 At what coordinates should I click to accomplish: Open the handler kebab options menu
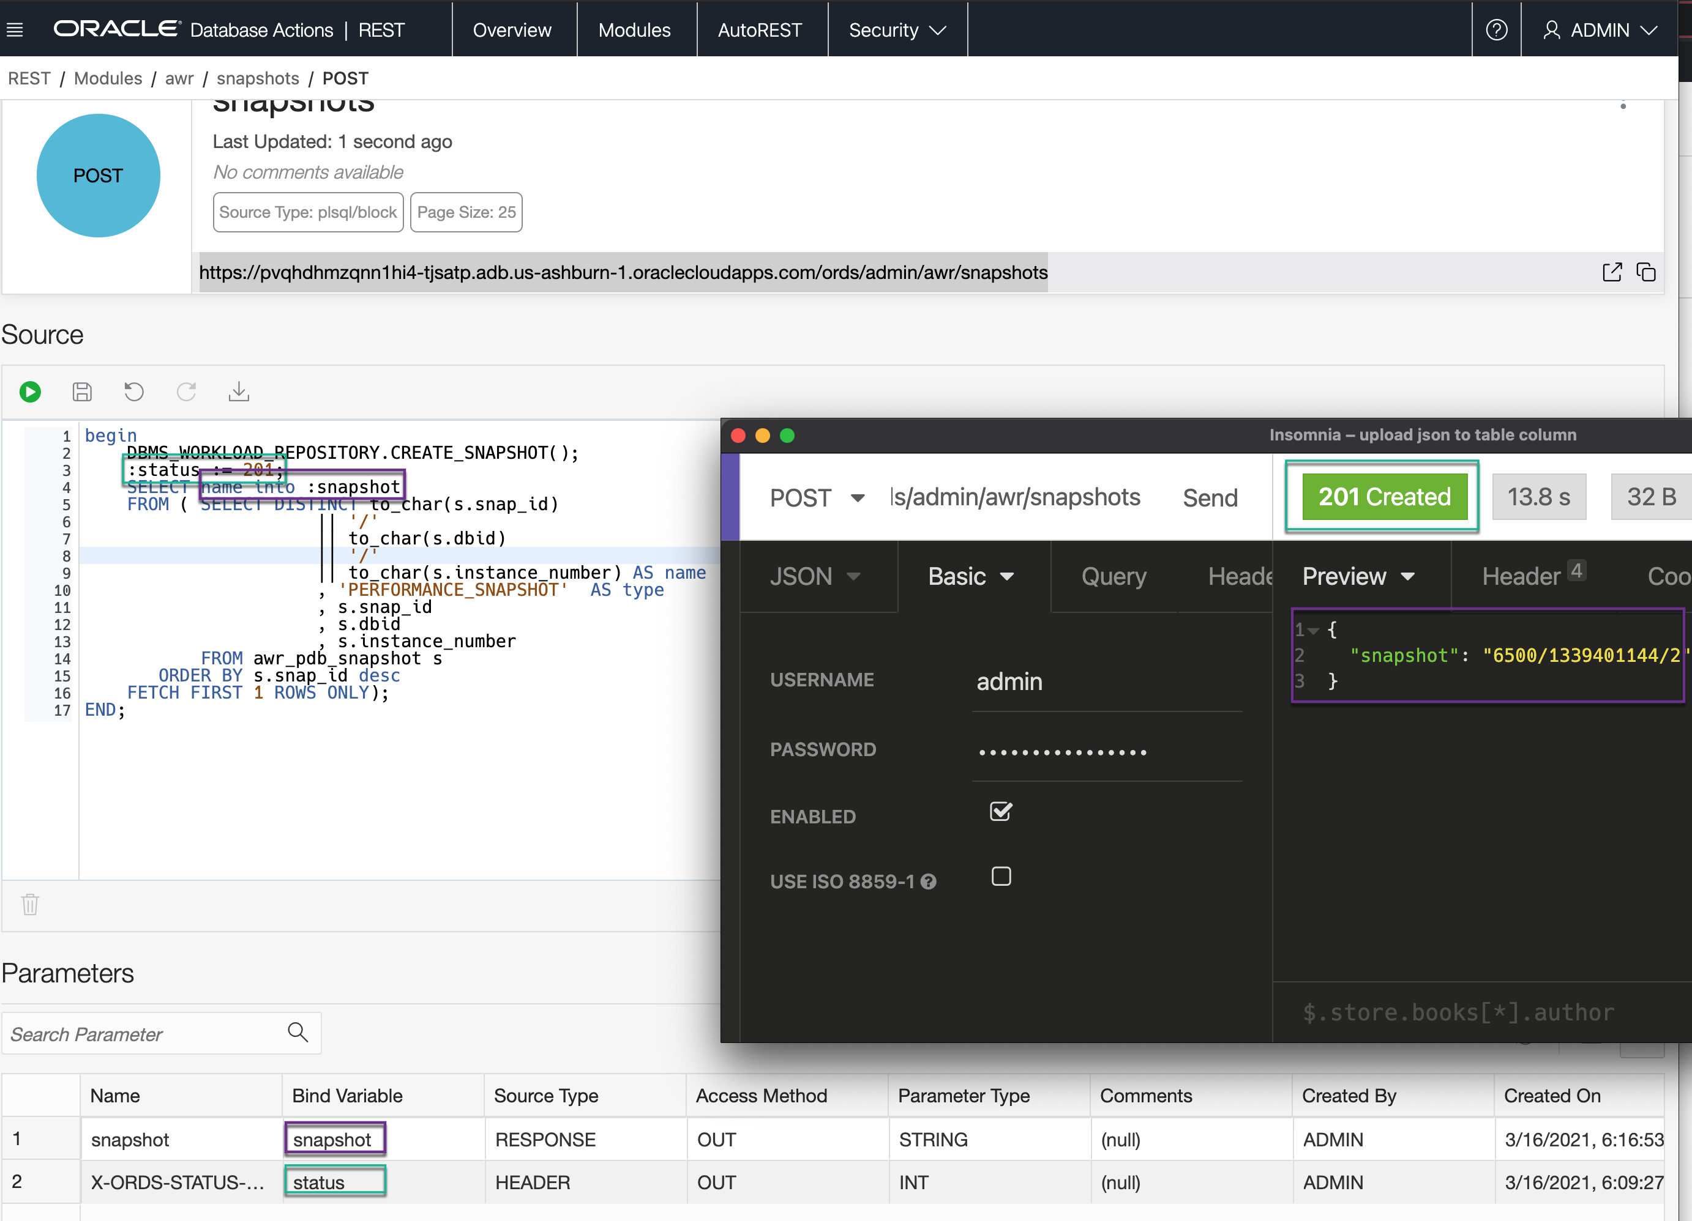(x=1623, y=105)
